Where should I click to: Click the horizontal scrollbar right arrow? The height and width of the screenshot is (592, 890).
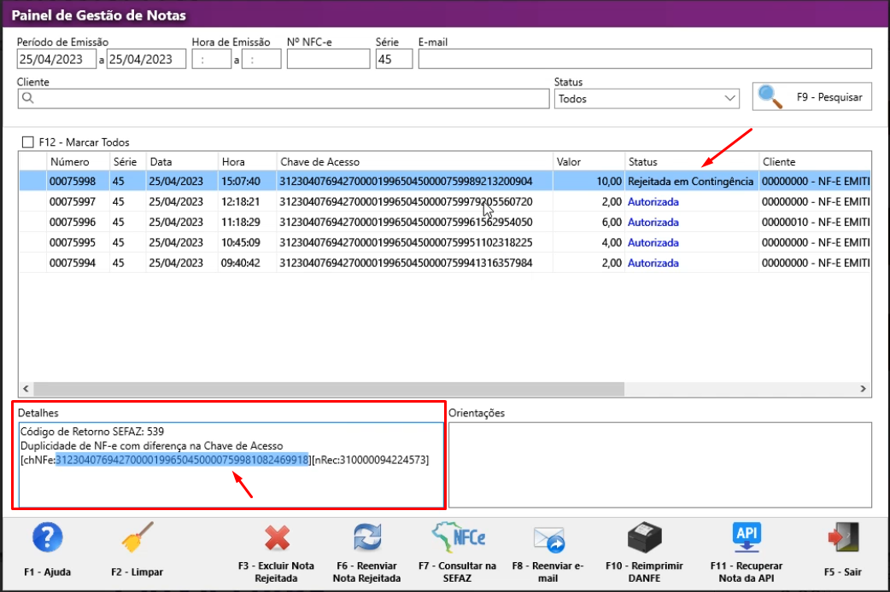(864, 388)
